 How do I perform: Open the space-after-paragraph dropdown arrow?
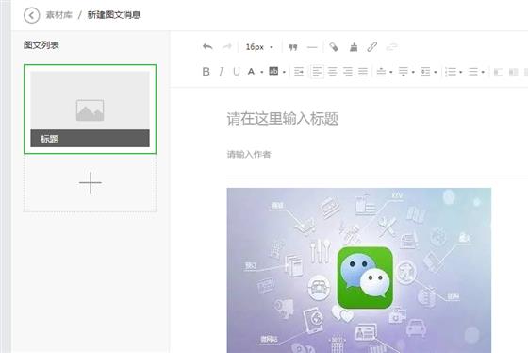(413, 72)
